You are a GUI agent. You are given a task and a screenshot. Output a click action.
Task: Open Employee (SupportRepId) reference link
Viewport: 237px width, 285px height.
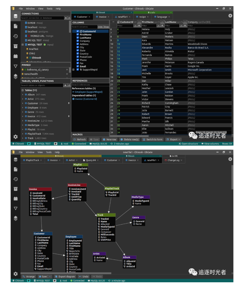coord(89,92)
